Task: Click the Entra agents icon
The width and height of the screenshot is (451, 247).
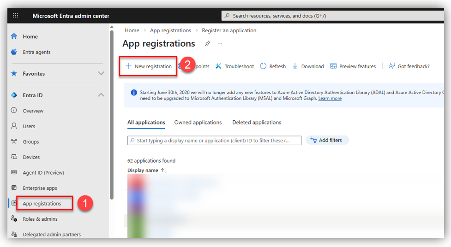Action: [14, 52]
